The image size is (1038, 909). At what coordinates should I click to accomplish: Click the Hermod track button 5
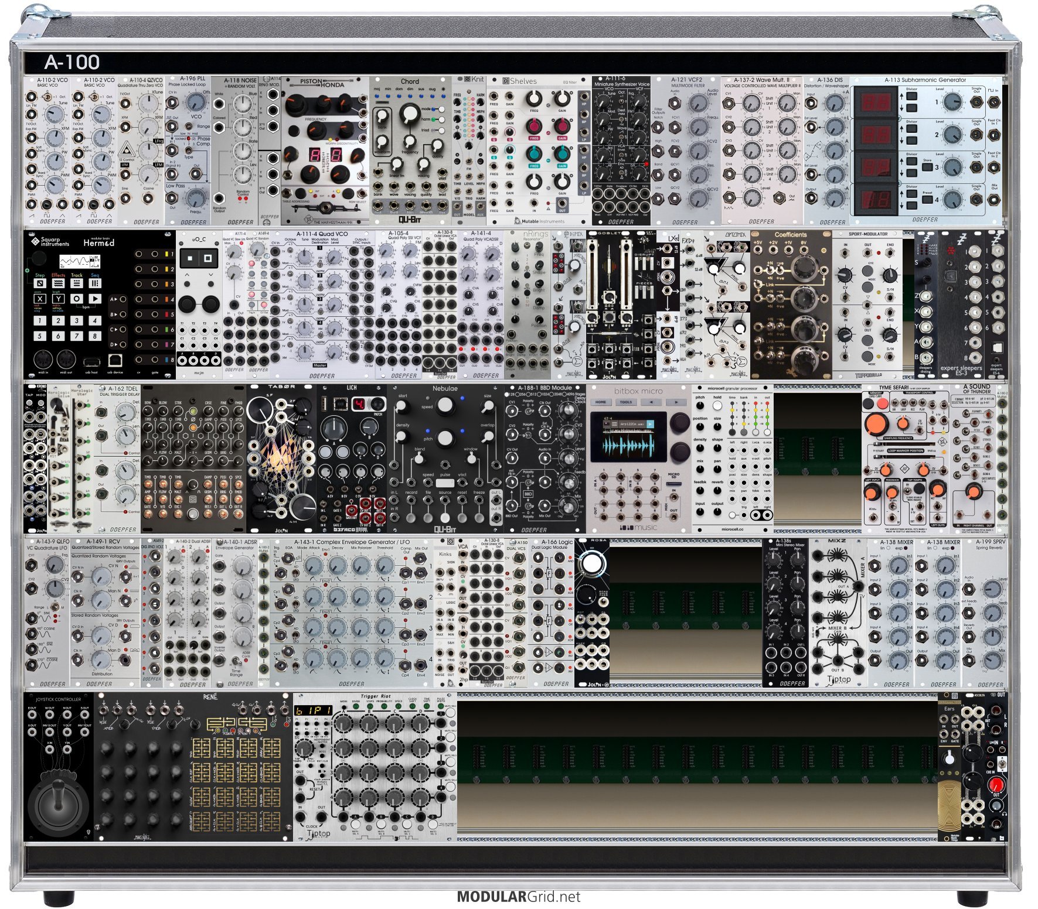39,336
